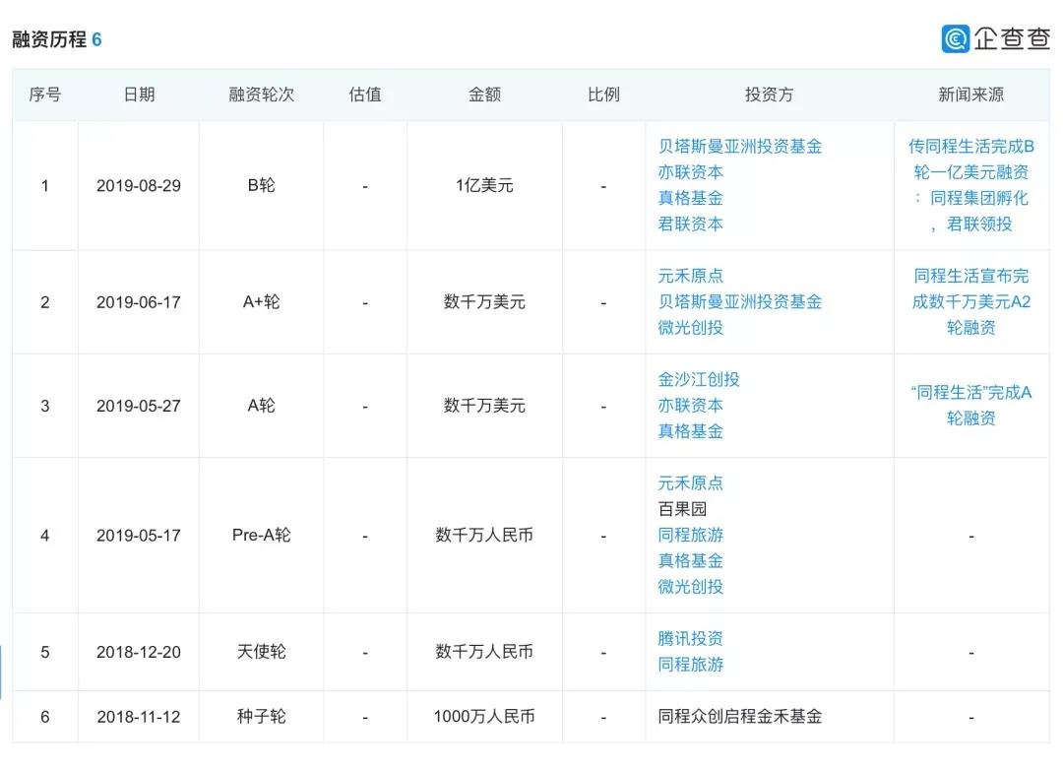This screenshot has width=1063, height=769.
Task: Open 真格基金 link in the B轮 row
Action: (690, 198)
